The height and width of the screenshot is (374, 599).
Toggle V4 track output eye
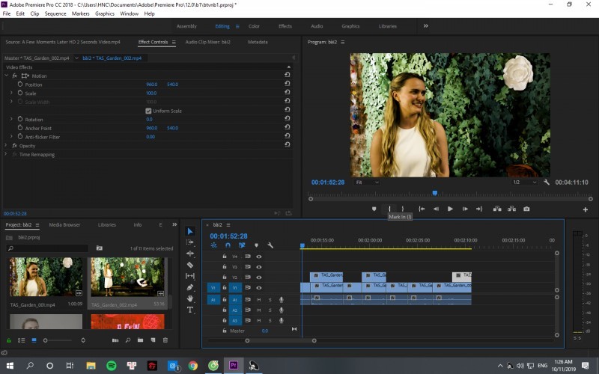click(x=258, y=257)
